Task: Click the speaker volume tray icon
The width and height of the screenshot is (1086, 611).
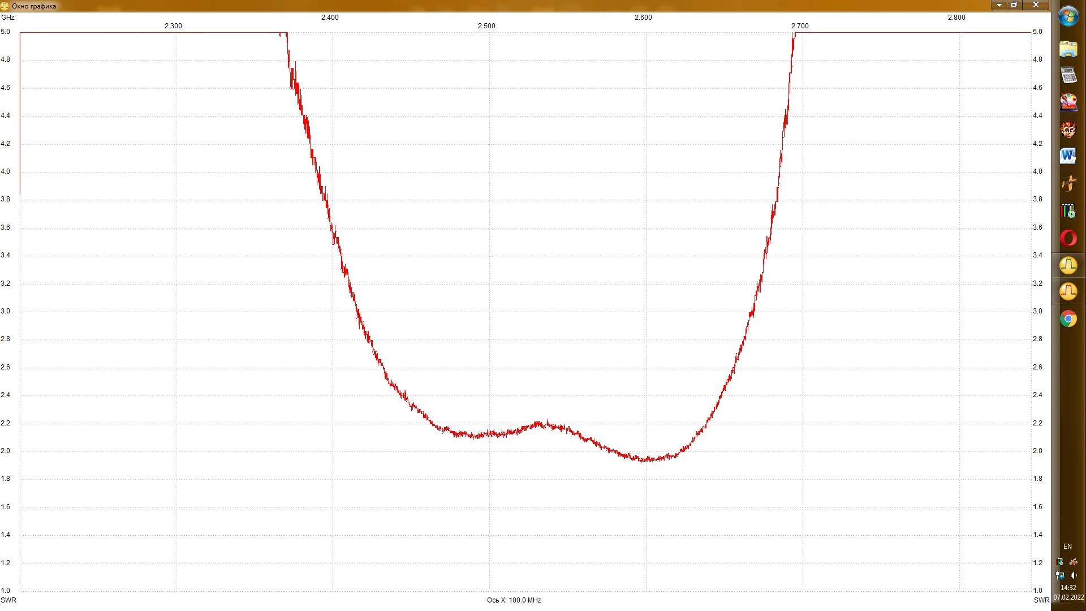Action: pos(1074,575)
